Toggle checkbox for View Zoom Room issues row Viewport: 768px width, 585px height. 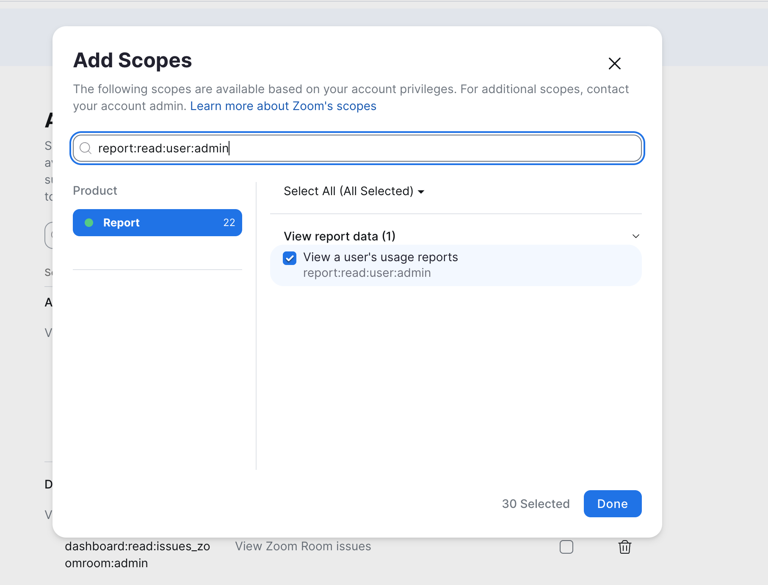coord(566,547)
